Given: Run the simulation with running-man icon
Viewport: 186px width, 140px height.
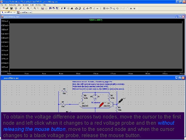Looking at the screenshot, I should 20,8.
